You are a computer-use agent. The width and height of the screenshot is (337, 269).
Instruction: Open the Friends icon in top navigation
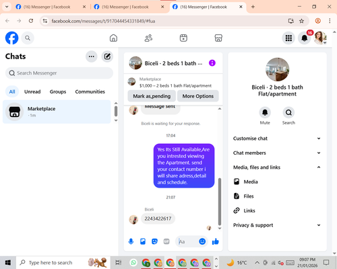point(148,38)
